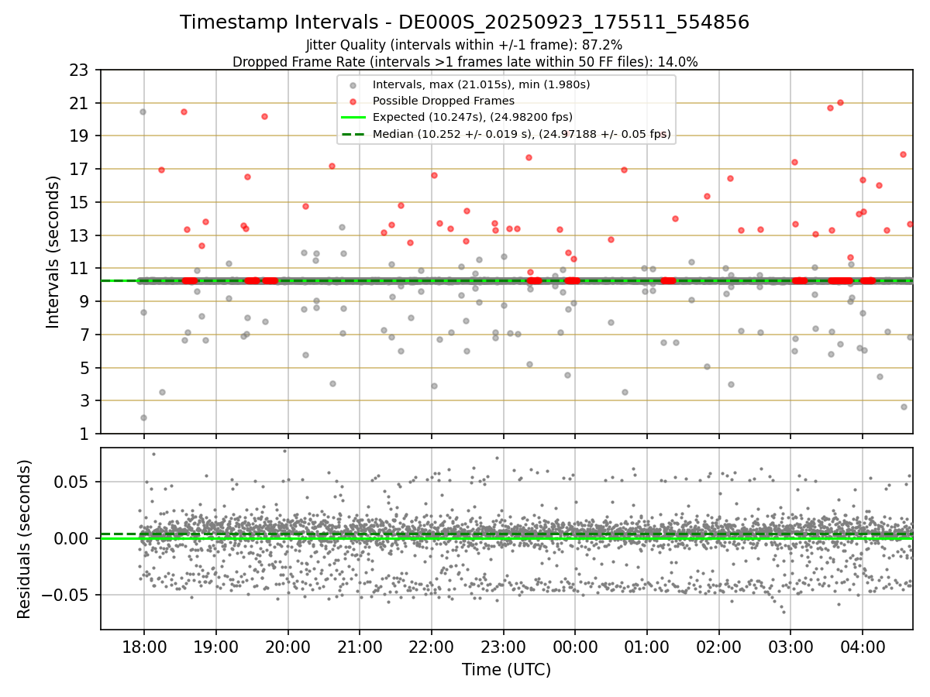Click the gray marker beside the Intervals legend entry
The image size is (930, 697).
[353, 85]
